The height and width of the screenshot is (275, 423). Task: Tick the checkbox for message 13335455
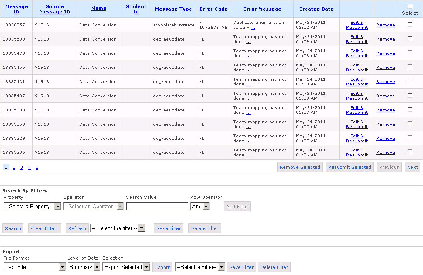click(x=410, y=67)
